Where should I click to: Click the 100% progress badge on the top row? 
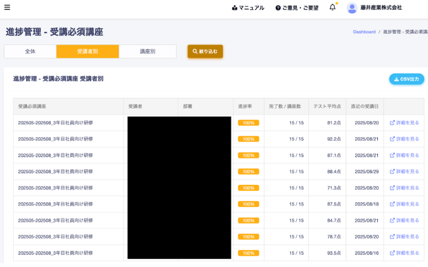click(x=249, y=122)
